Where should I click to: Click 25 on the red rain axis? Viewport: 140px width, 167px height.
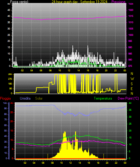(12, 112)
